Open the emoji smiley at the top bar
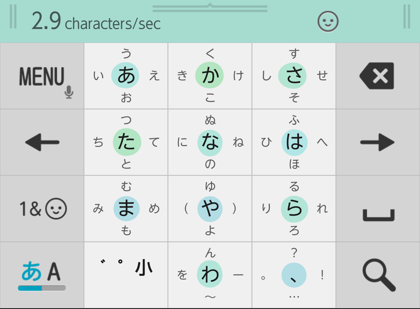The height and width of the screenshot is (309, 420). point(328,21)
